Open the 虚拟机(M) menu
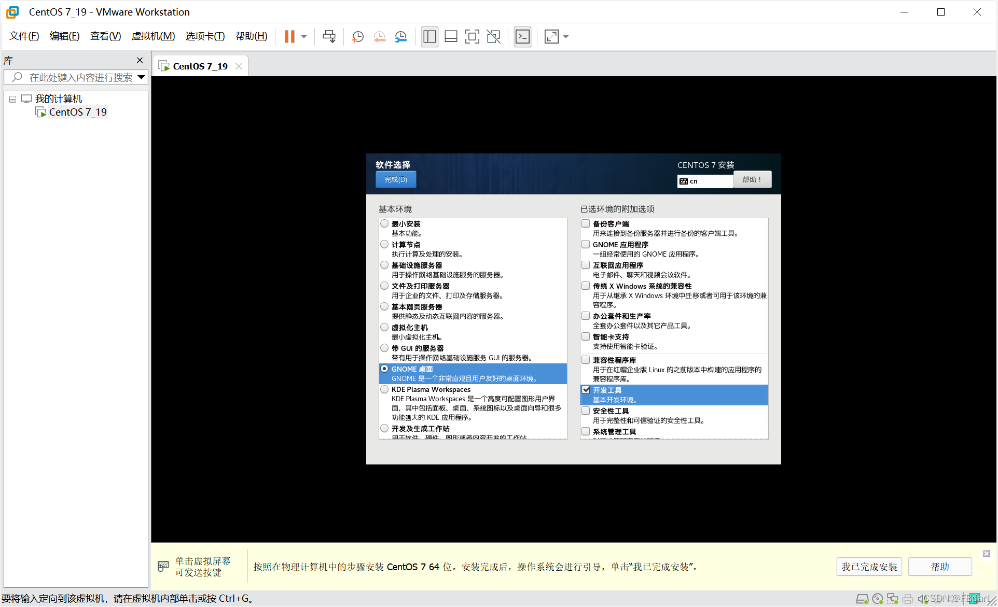Screen dimensions: 998x607 coord(153,36)
